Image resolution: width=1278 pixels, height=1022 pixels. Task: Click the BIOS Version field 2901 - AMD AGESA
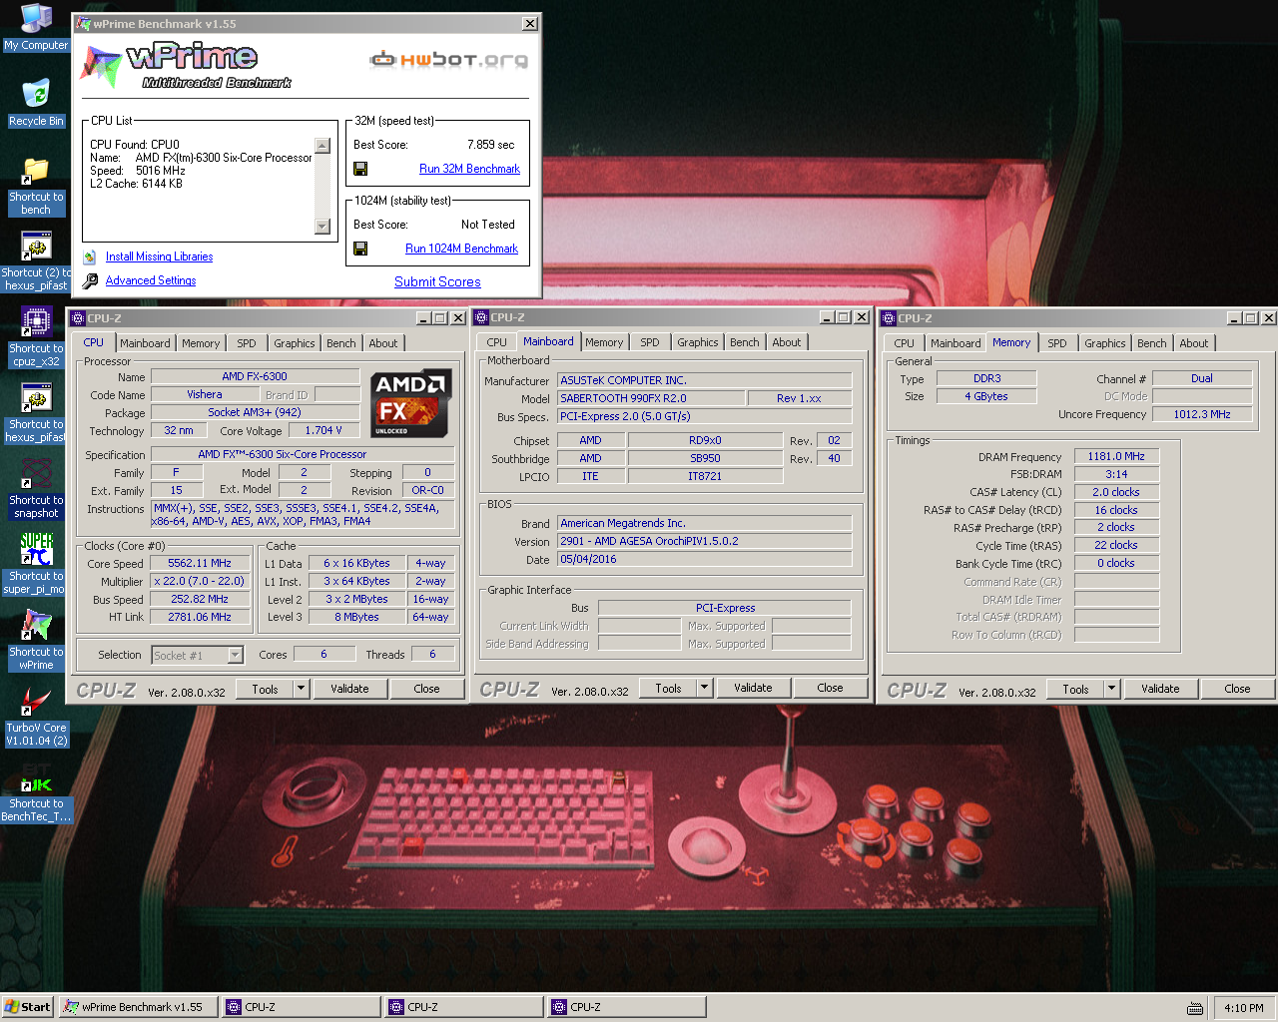pos(704,541)
